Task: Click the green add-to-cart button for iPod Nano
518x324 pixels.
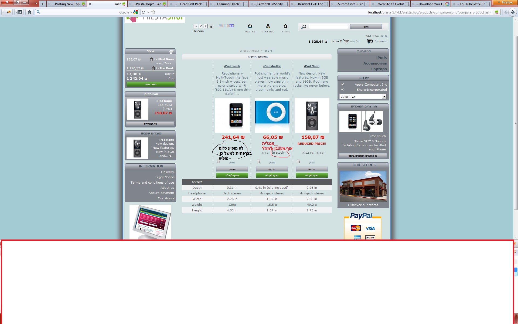Action: [312, 175]
